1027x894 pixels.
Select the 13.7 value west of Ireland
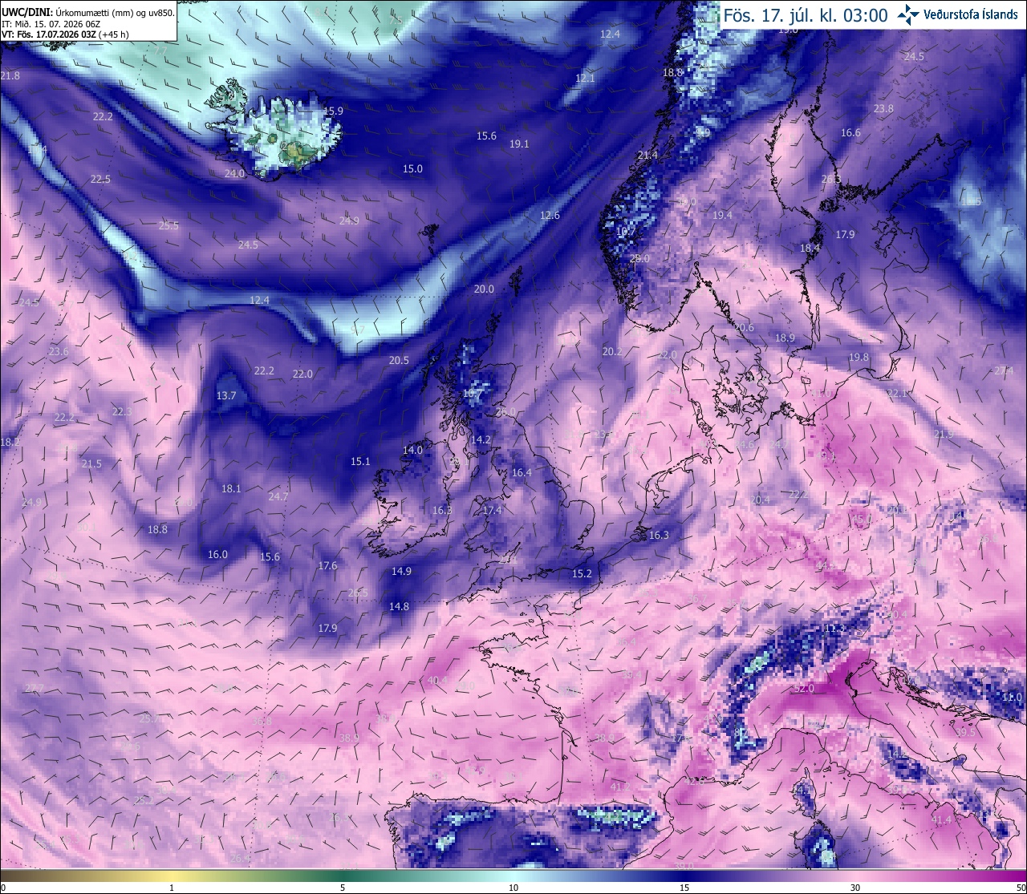point(226,395)
